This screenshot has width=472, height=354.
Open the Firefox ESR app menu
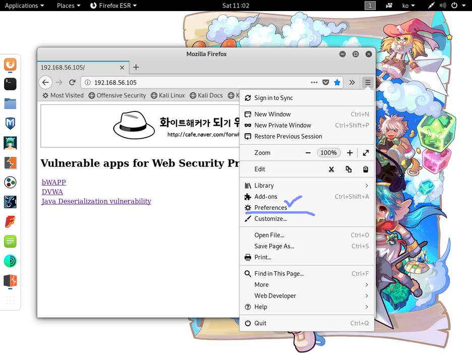click(113, 6)
